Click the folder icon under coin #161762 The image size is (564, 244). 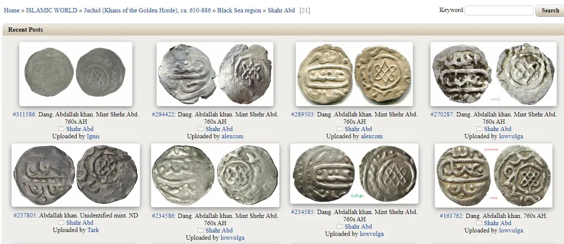(479, 223)
